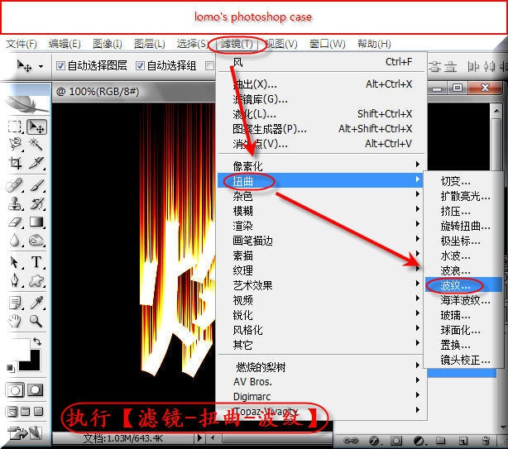
Task: Open the 燃烧的梨树 plugin submenu
Action: coord(320,366)
